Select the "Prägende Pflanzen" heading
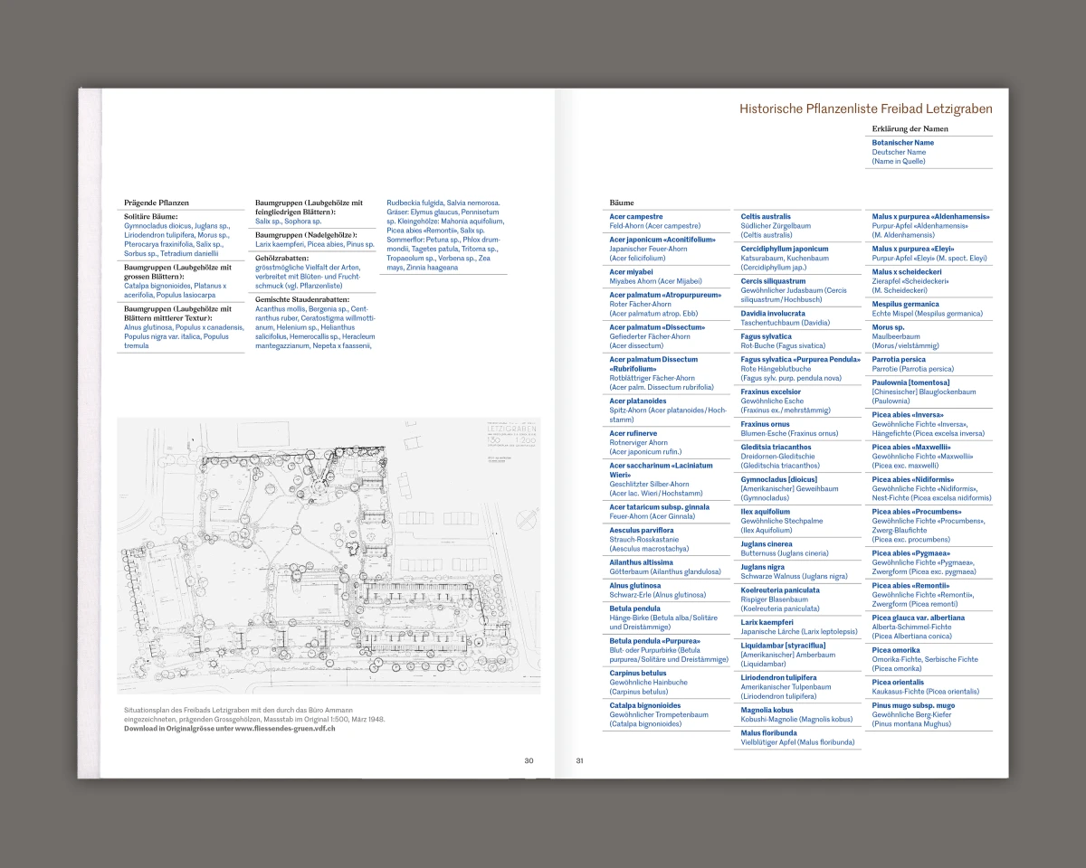 157,203
